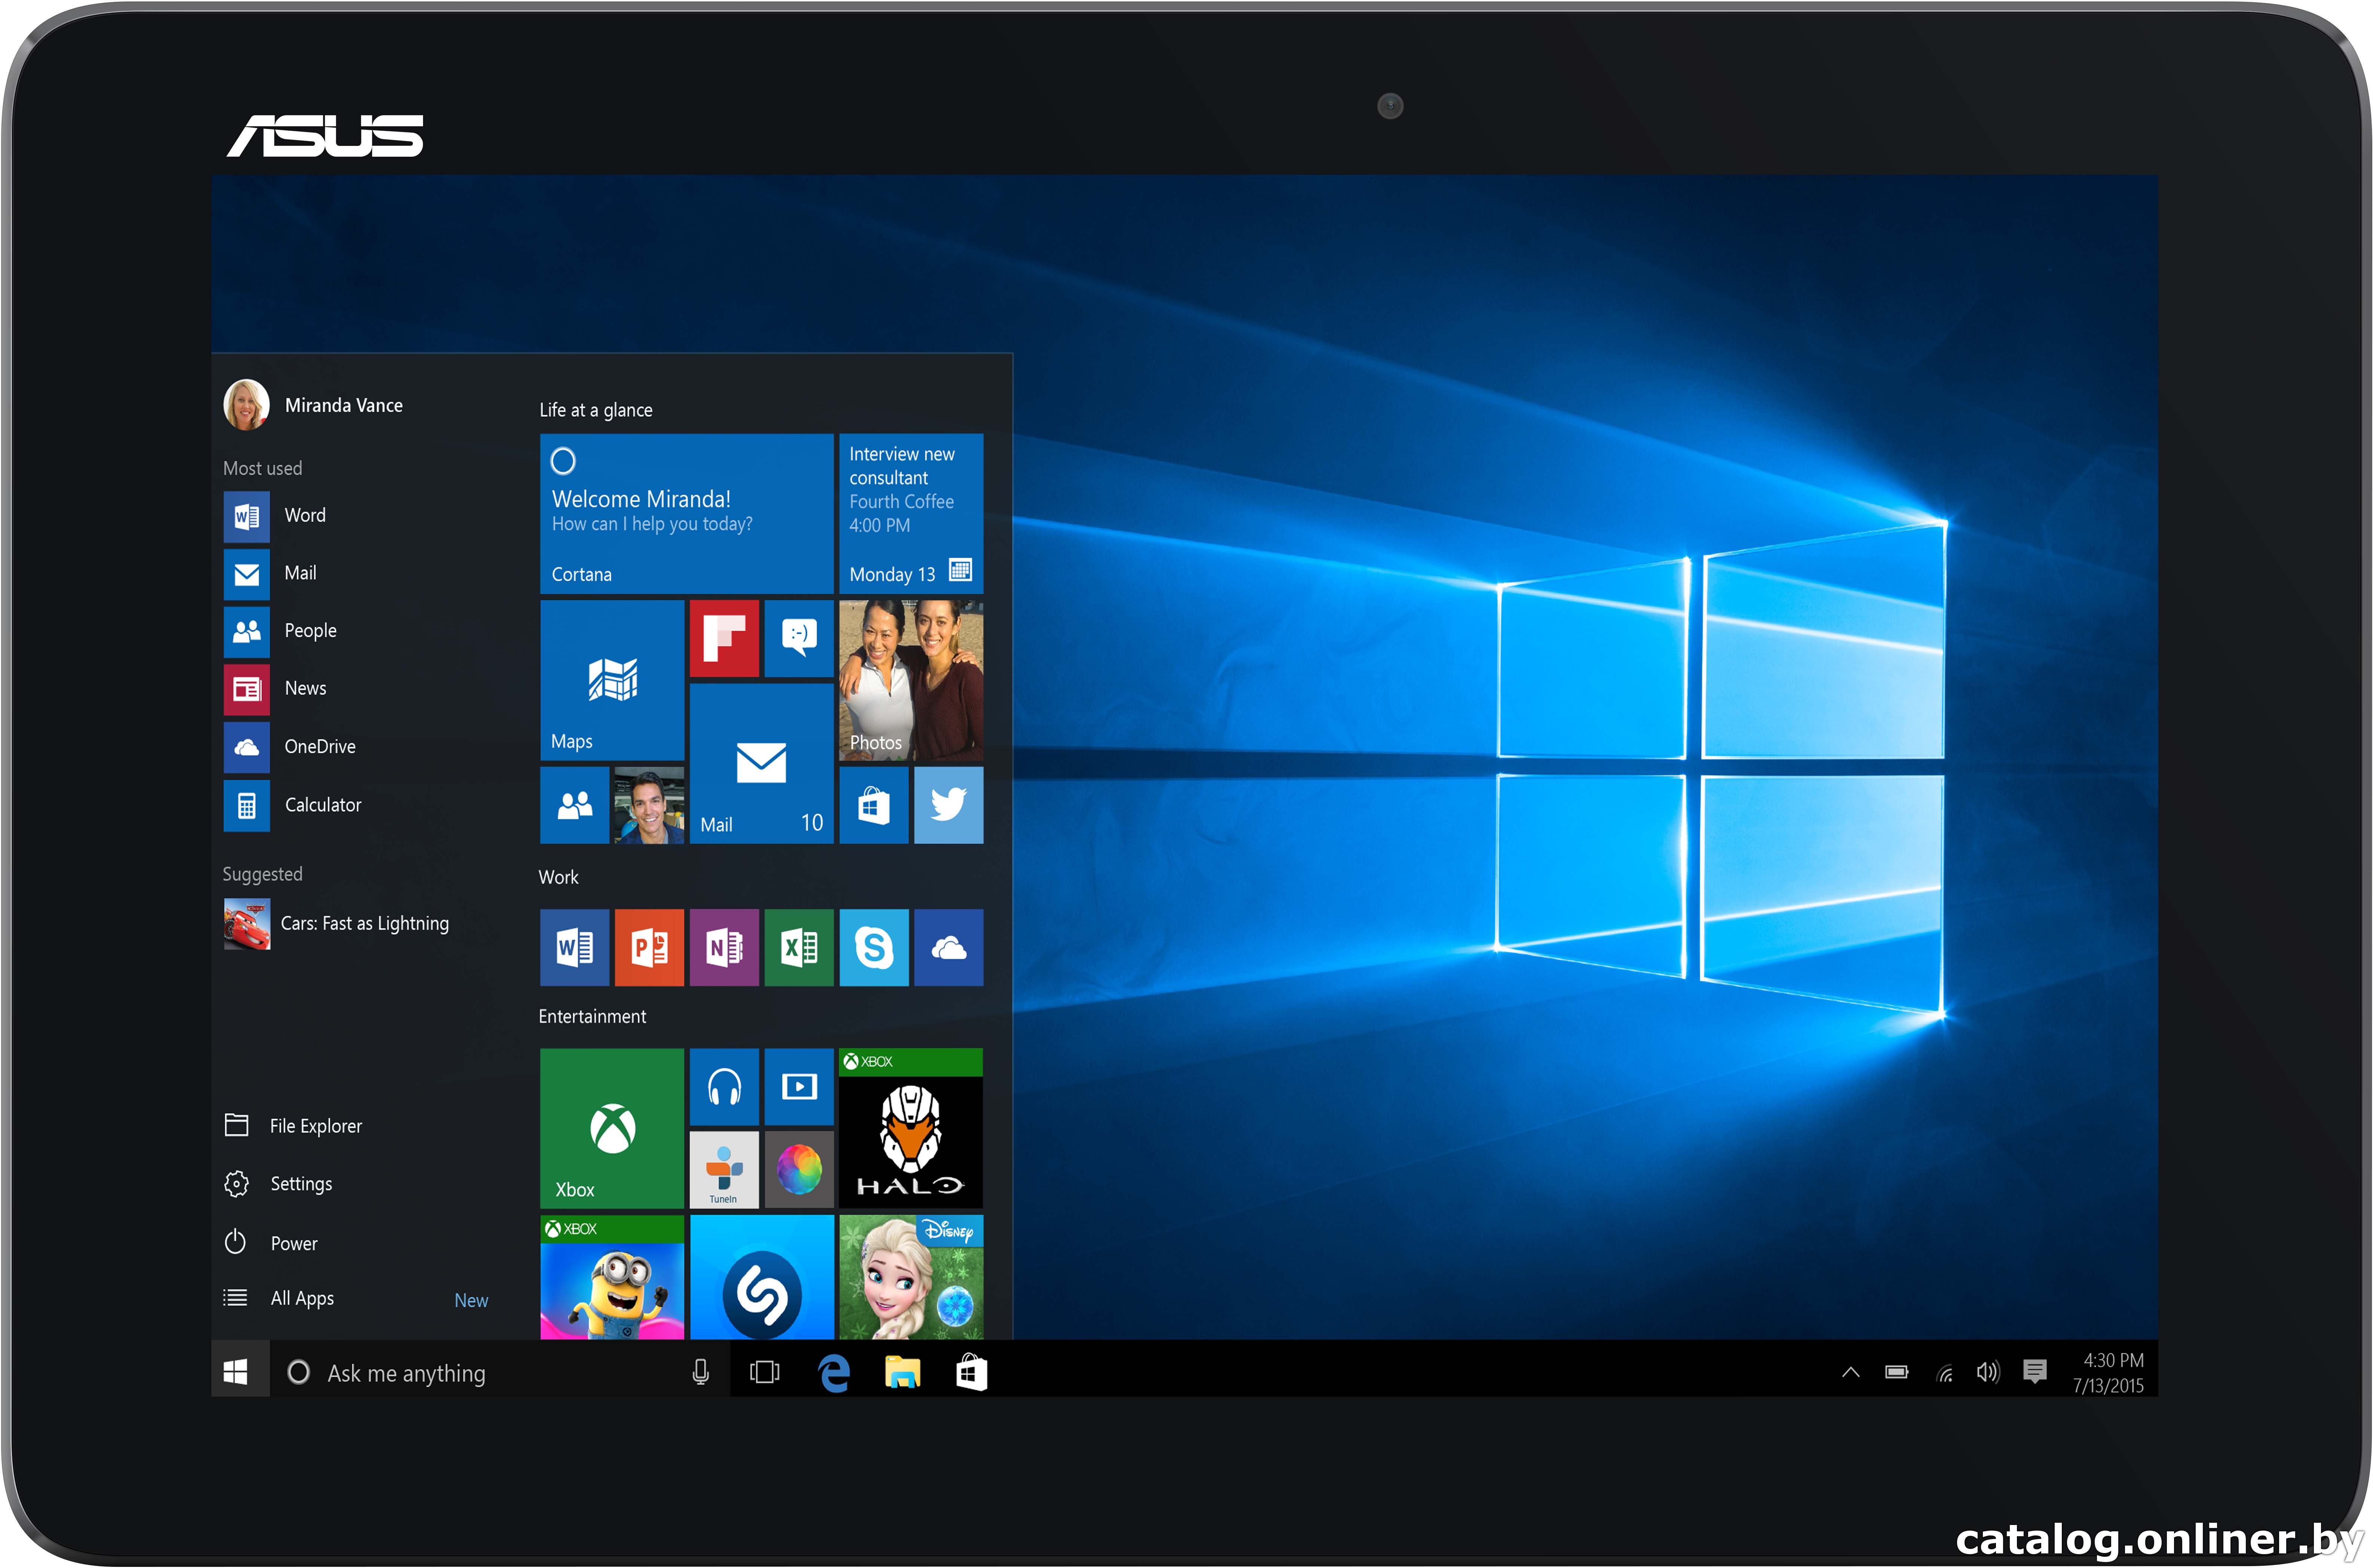Screen dimensions: 2373x1568
Task: Launch OneNote tile in Work group
Action: coord(724,948)
